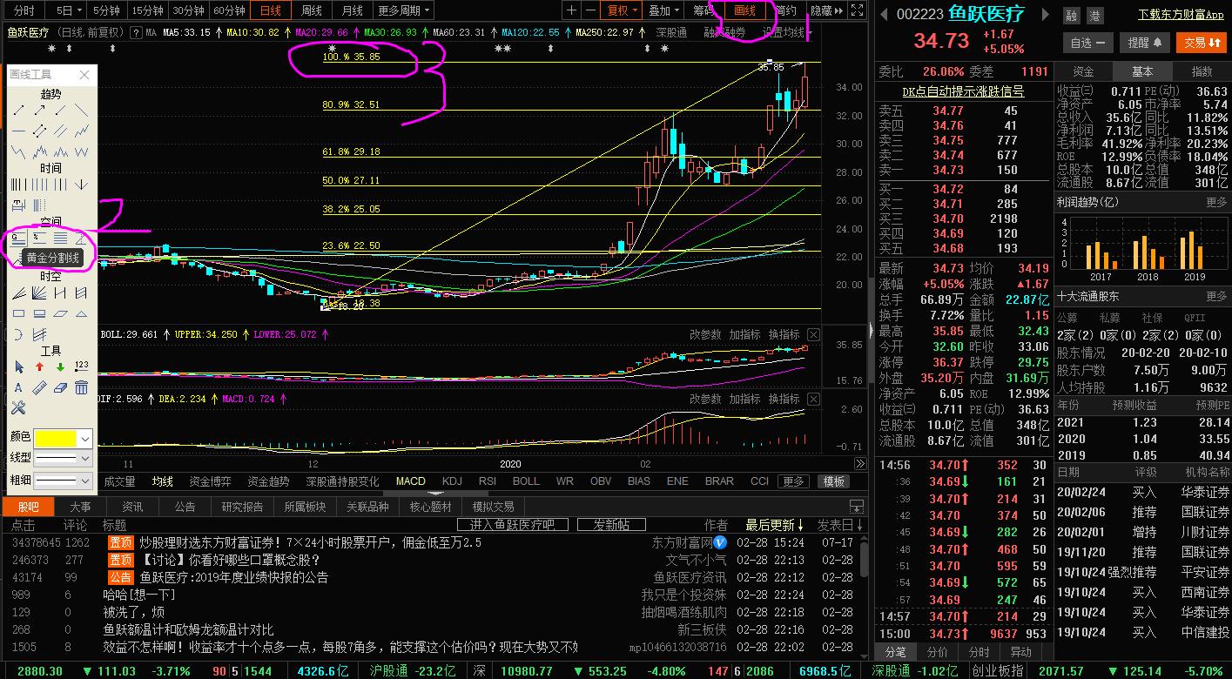The height and width of the screenshot is (679, 1232).
Task: Select the "123" numbering annotation tool
Action: click(x=82, y=366)
